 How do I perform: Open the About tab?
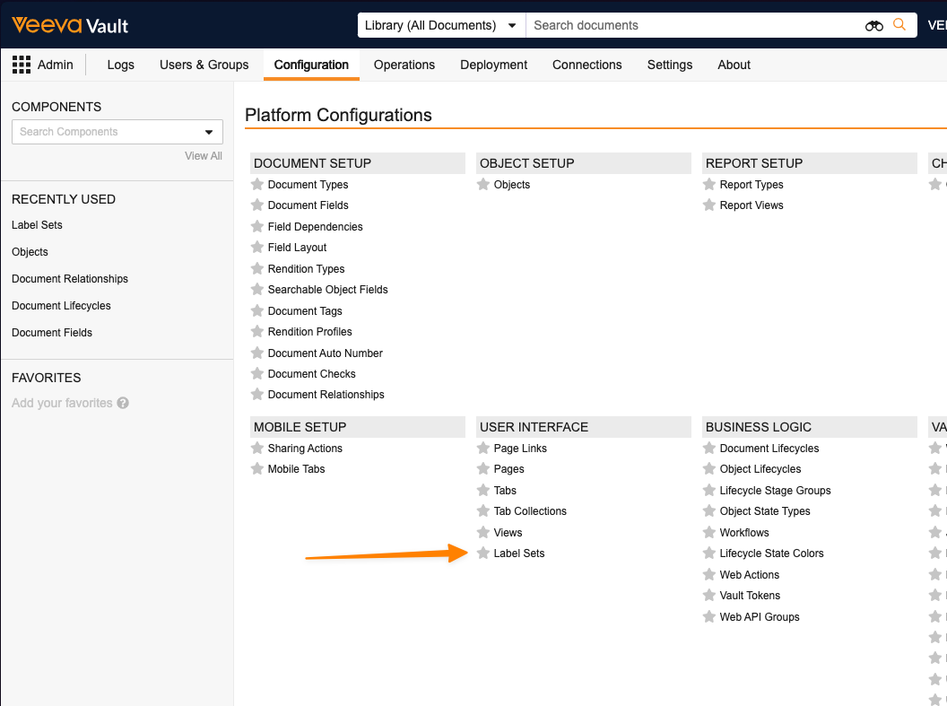[734, 65]
